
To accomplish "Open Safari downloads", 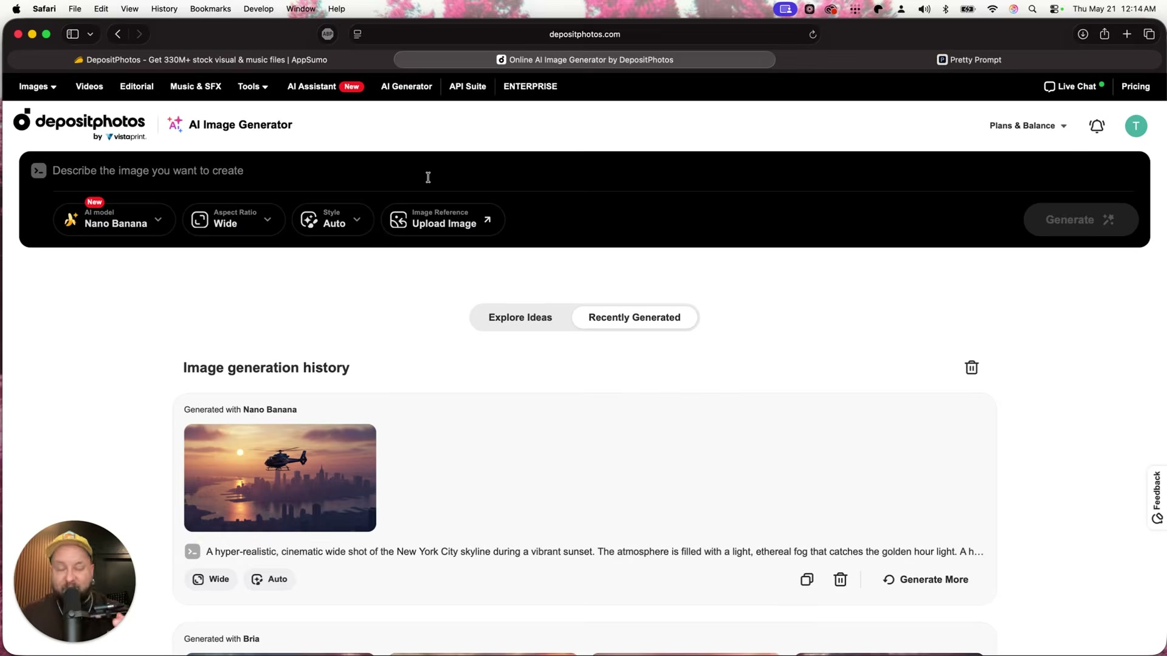I will pyautogui.click(x=1083, y=34).
